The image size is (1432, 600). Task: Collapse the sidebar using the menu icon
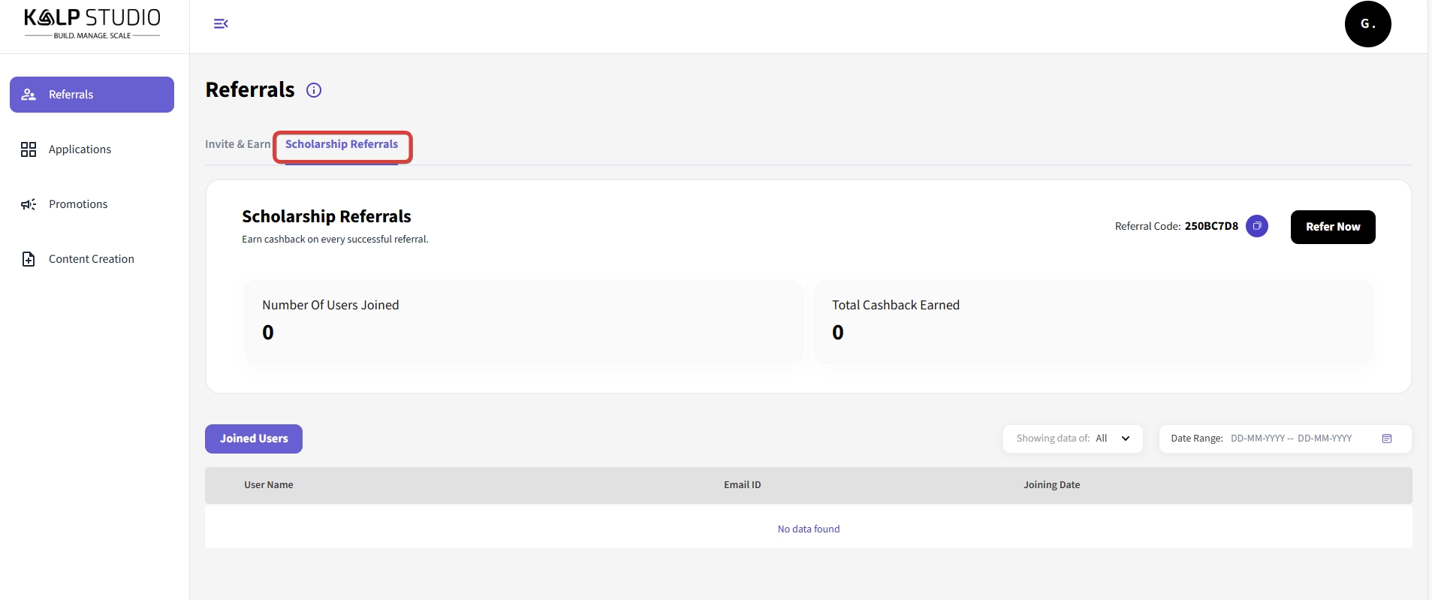pos(221,24)
